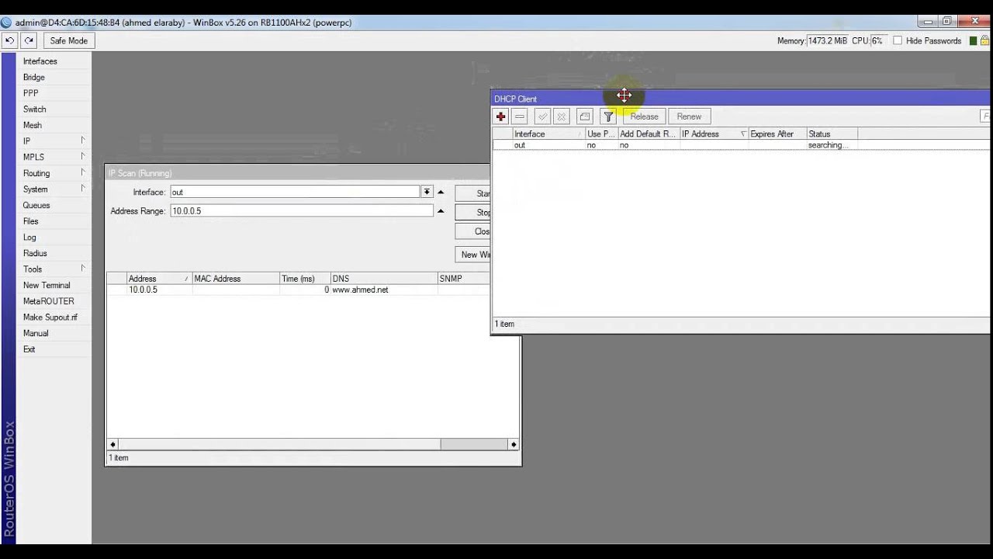Screen dimensions: 993x559
Task: Start the IP scan
Action: tap(472, 193)
